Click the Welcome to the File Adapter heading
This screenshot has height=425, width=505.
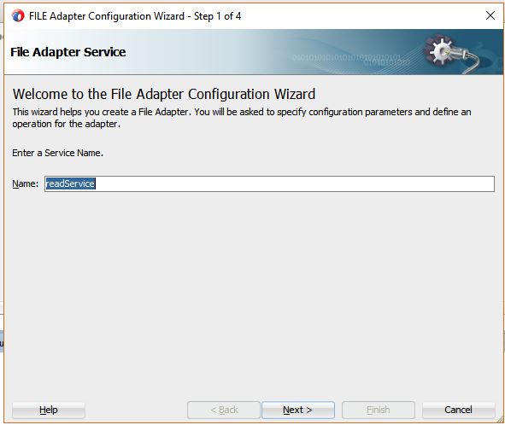pos(164,94)
